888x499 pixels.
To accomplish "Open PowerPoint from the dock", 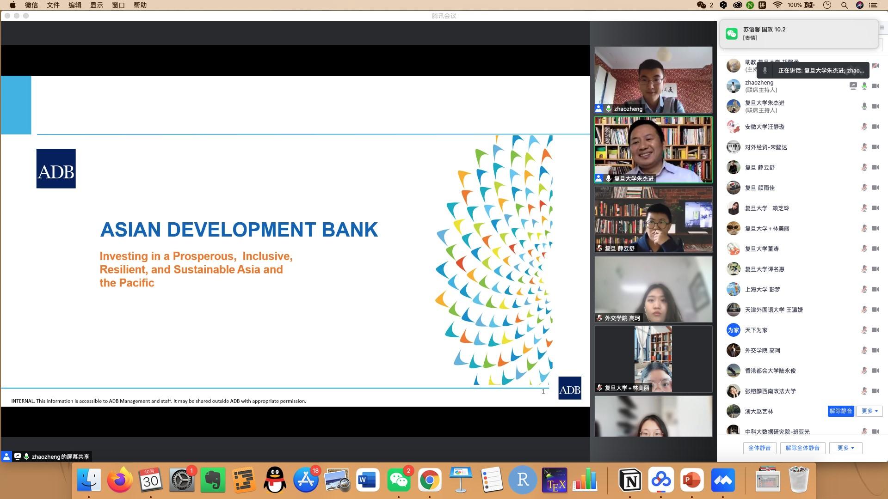I will click(x=692, y=480).
